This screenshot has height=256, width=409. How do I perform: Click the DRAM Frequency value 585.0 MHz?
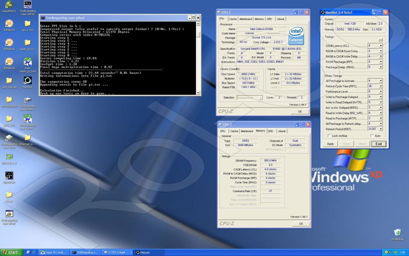coord(270,160)
